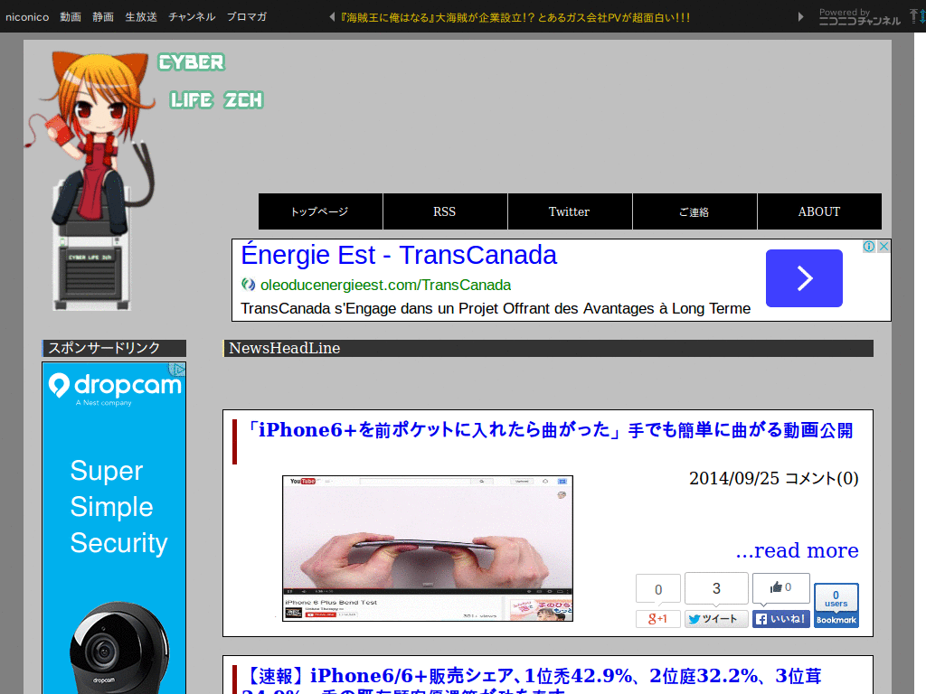Click the Google +1 share icon
The image size is (926, 694).
point(657,618)
